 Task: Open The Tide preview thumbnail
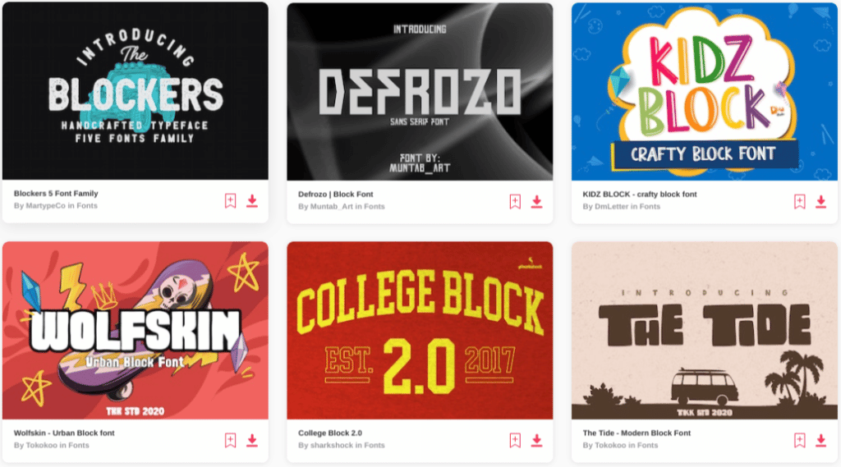704,330
